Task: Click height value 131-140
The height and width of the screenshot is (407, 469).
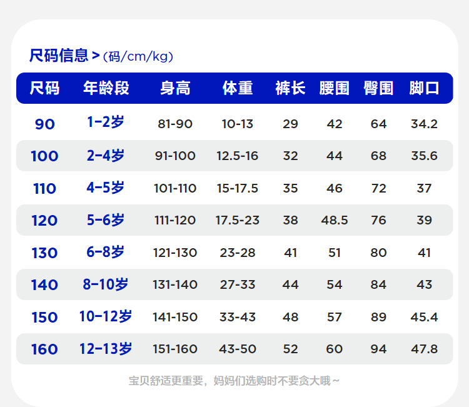Action: pyautogui.click(x=175, y=284)
